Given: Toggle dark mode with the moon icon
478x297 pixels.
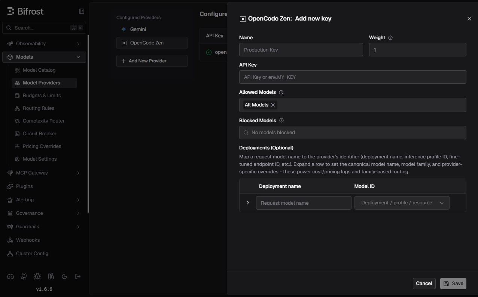Looking at the screenshot, I should [64, 276].
